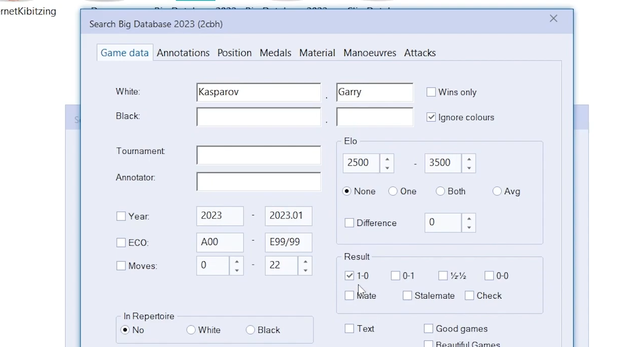Choose White in the In Repertoire group

pyautogui.click(x=191, y=330)
